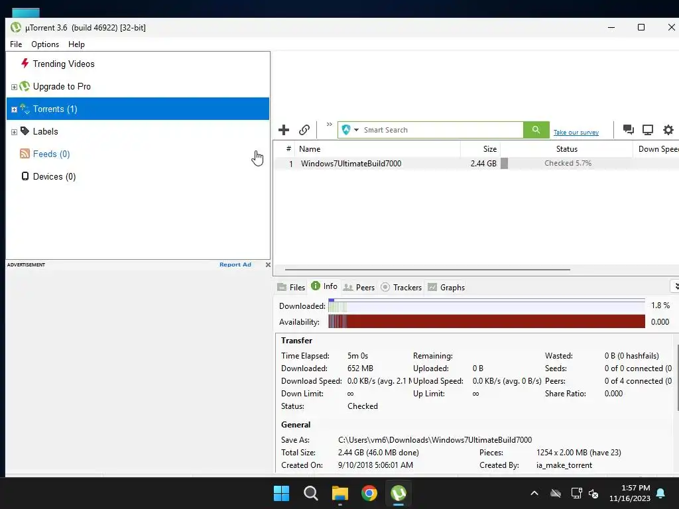The height and width of the screenshot is (509, 679).
Task: Select Devices (0) in sidebar
Action: [x=54, y=176]
